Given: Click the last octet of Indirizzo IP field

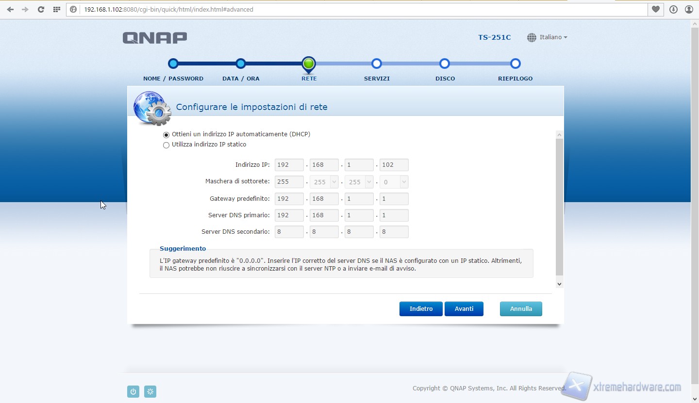Looking at the screenshot, I should tap(394, 165).
